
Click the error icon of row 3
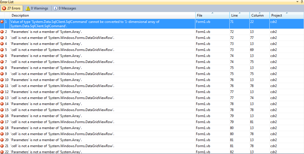point(2,37)
